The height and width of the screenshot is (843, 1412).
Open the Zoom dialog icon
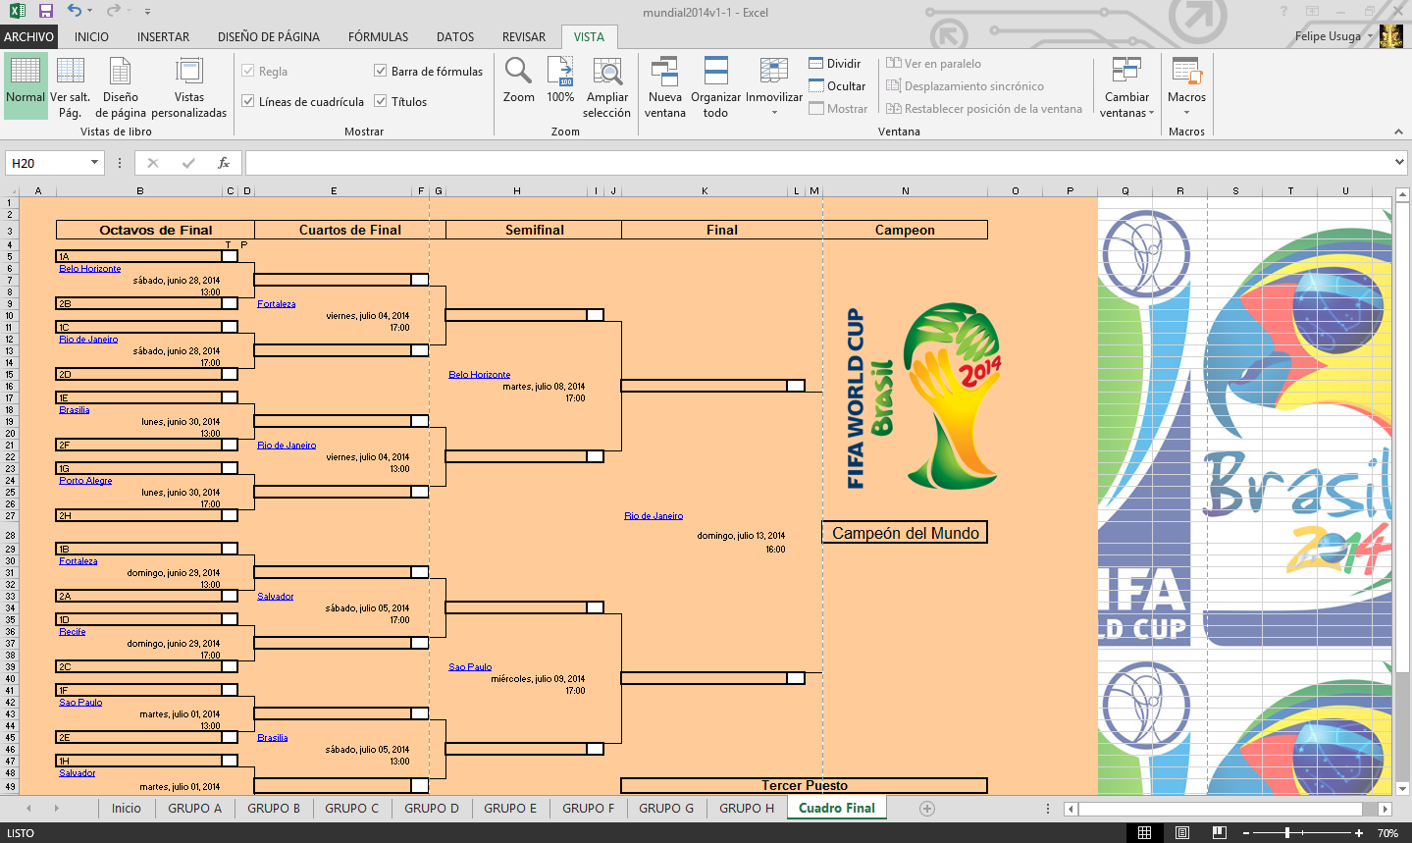click(518, 79)
